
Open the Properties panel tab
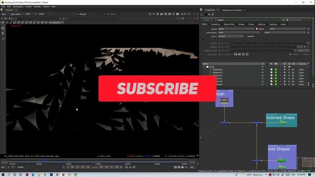[210, 10]
